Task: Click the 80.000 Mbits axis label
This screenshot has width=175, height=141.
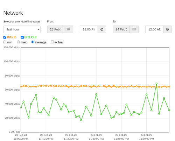Action: 12,76
